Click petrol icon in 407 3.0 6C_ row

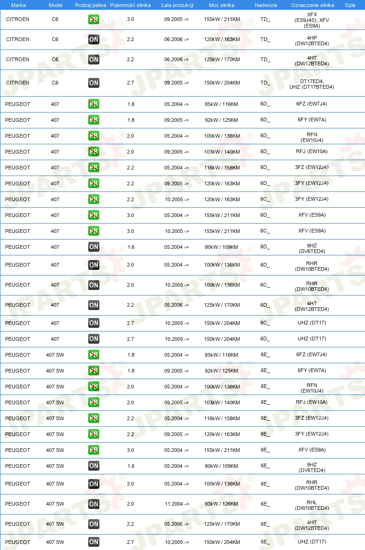coord(94,231)
